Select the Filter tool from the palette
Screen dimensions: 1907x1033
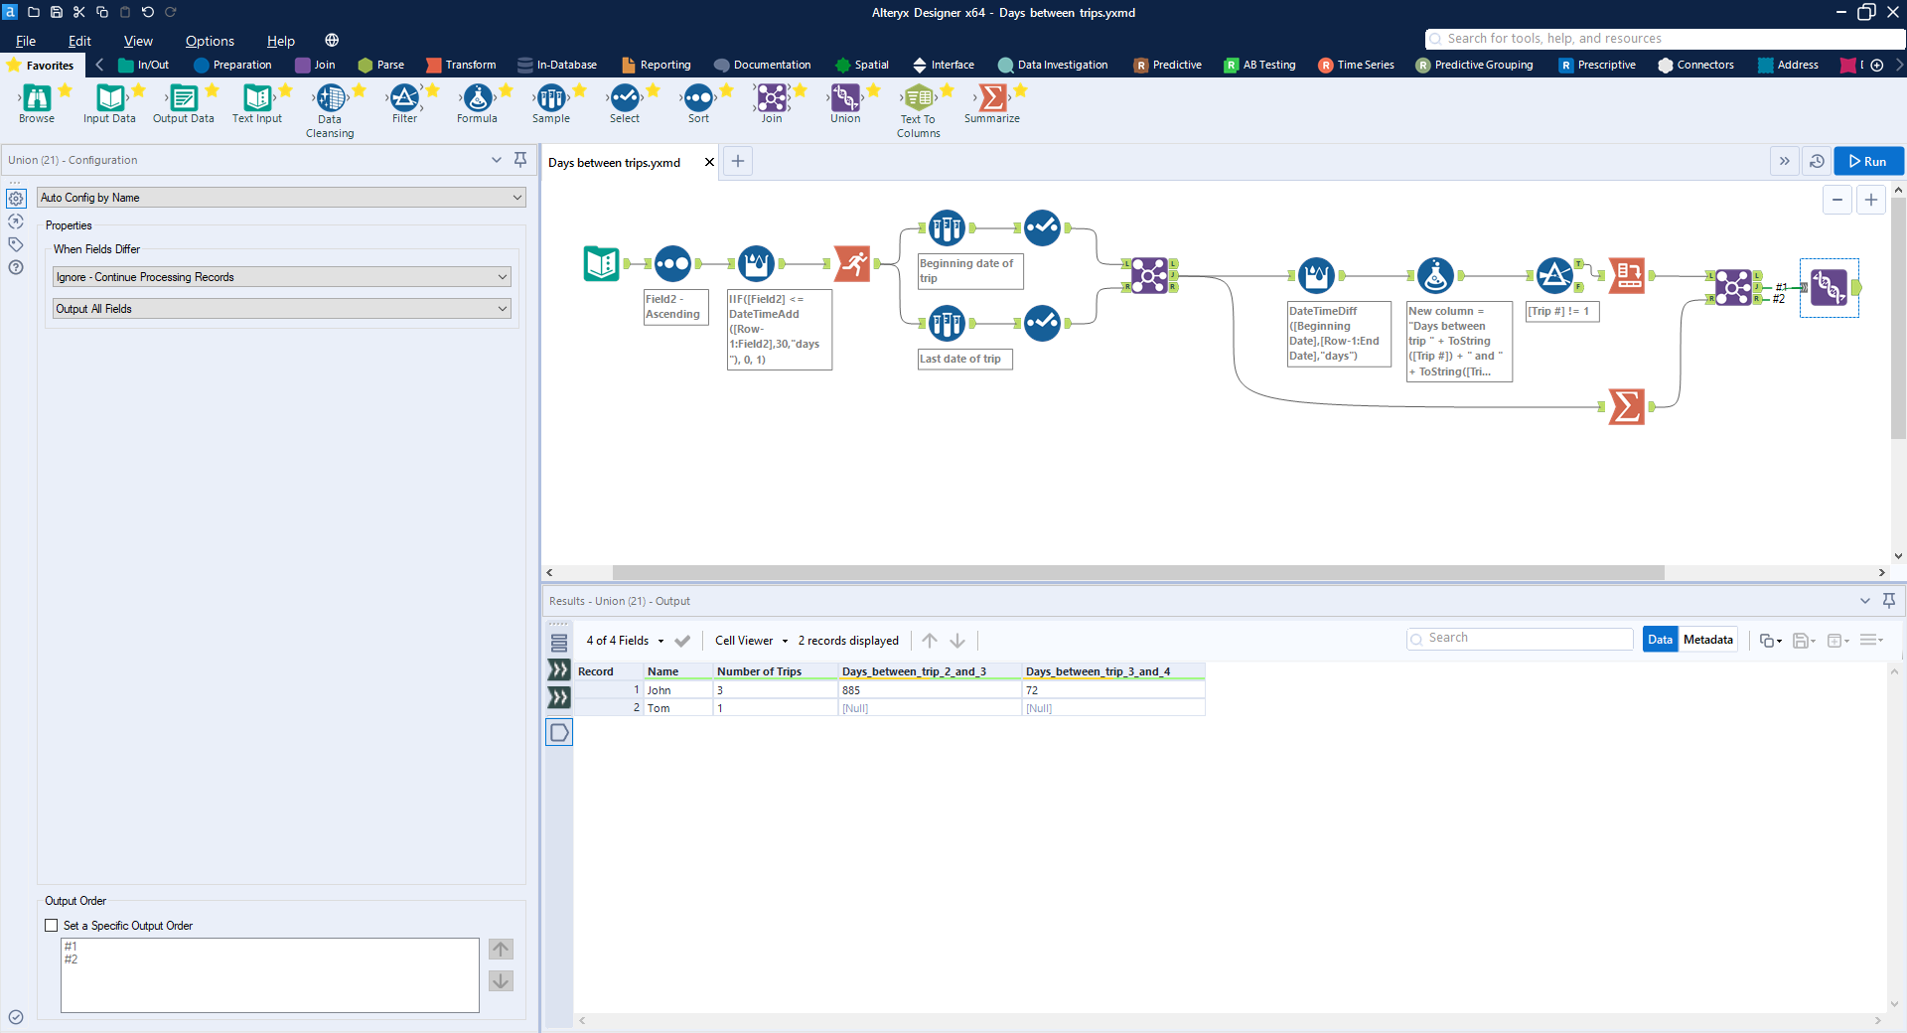[x=404, y=98]
